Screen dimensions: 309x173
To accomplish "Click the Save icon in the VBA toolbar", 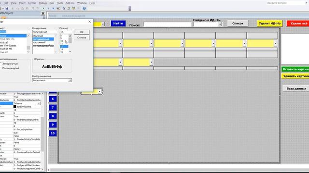I will click(x=7, y=9).
